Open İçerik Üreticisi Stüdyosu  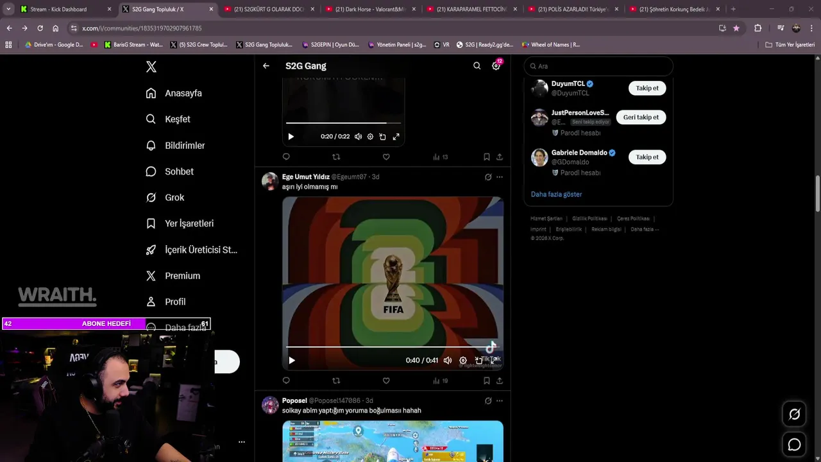coord(192,250)
